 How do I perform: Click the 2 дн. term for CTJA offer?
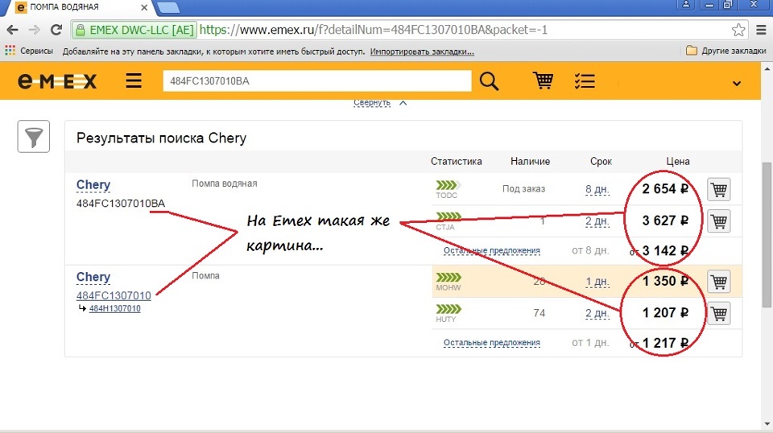597,221
